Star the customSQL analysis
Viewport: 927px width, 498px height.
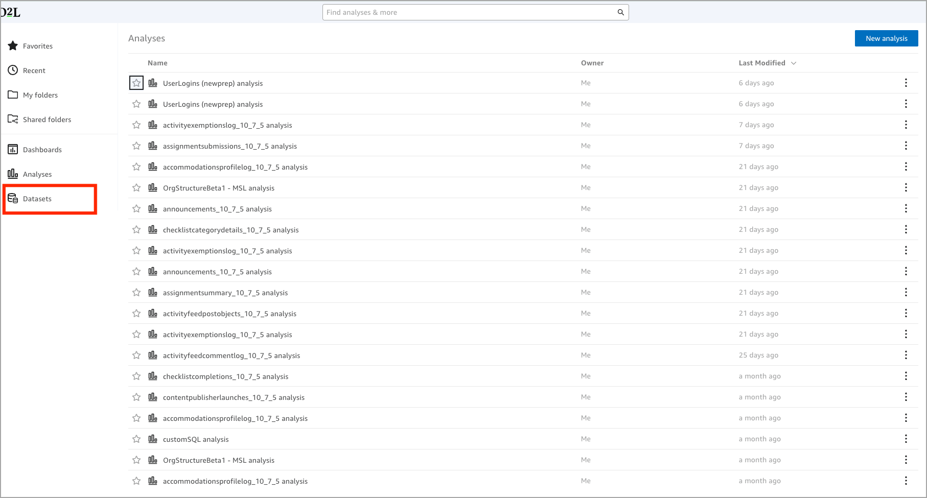pyautogui.click(x=136, y=438)
